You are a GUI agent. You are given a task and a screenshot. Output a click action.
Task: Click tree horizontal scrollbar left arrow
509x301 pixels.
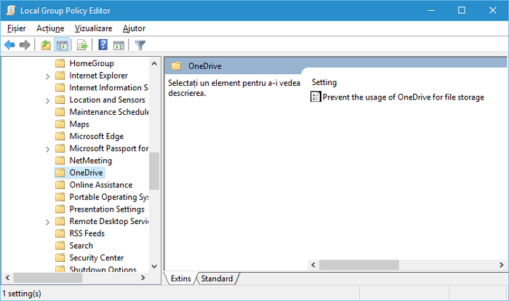click(7, 278)
